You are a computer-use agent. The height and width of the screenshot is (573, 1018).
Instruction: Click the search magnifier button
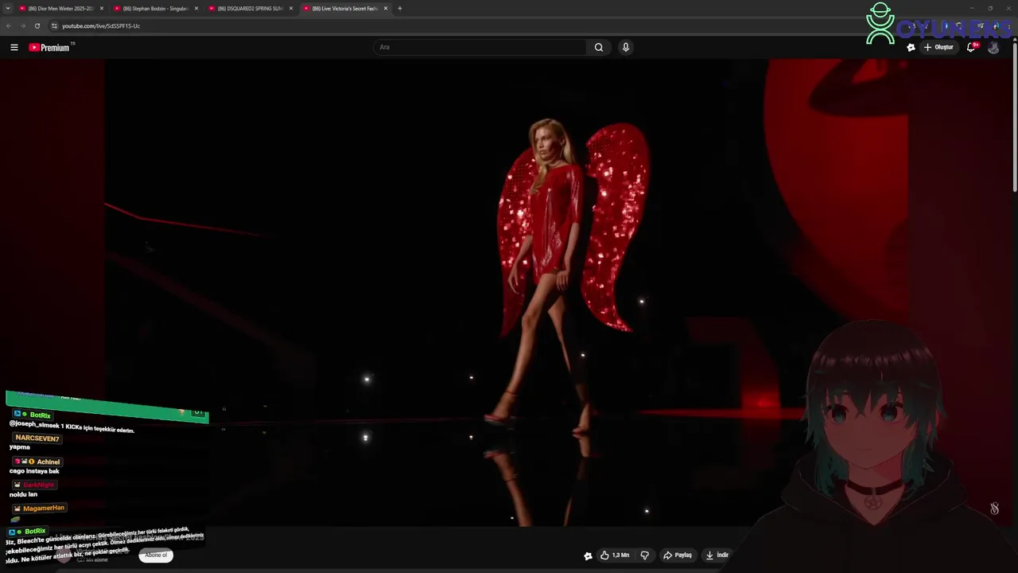pyautogui.click(x=599, y=47)
